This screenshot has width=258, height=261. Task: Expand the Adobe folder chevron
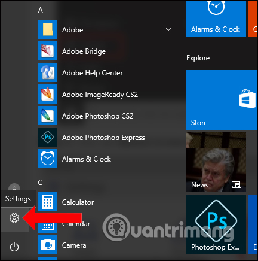[x=168, y=29]
